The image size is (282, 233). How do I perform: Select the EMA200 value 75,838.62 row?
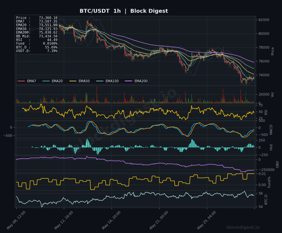tap(37, 33)
